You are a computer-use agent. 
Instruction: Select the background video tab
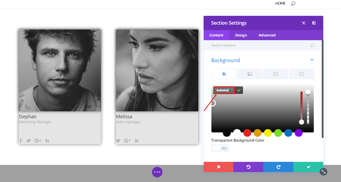(301, 74)
